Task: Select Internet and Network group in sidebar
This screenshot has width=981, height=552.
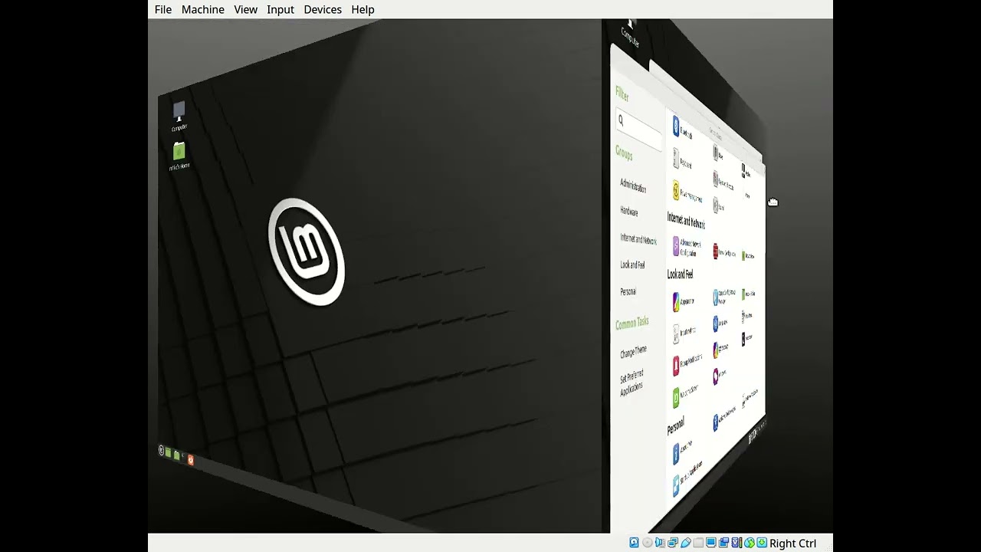Action: point(638,238)
